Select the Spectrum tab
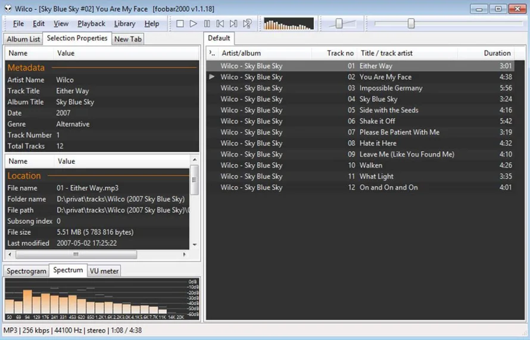The height and width of the screenshot is (340, 530). [x=68, y=270]
